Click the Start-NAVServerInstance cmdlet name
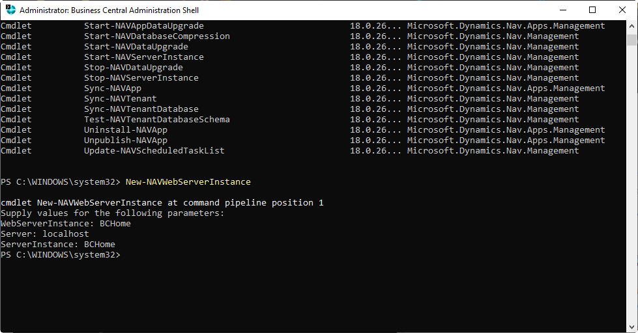The image size is (638, 333). [143, 57]
